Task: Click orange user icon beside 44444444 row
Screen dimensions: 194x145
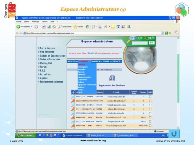Action: click(x=73, y=109)
